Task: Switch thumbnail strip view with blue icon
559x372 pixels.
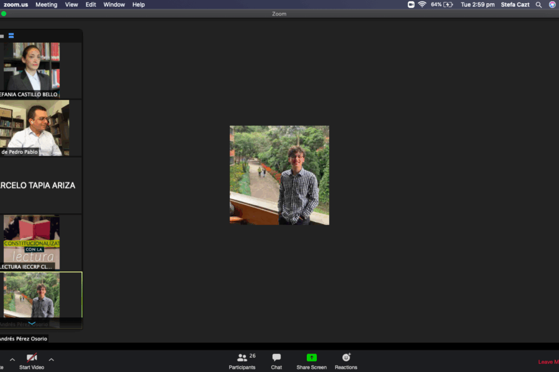Action: pos(11,35)
